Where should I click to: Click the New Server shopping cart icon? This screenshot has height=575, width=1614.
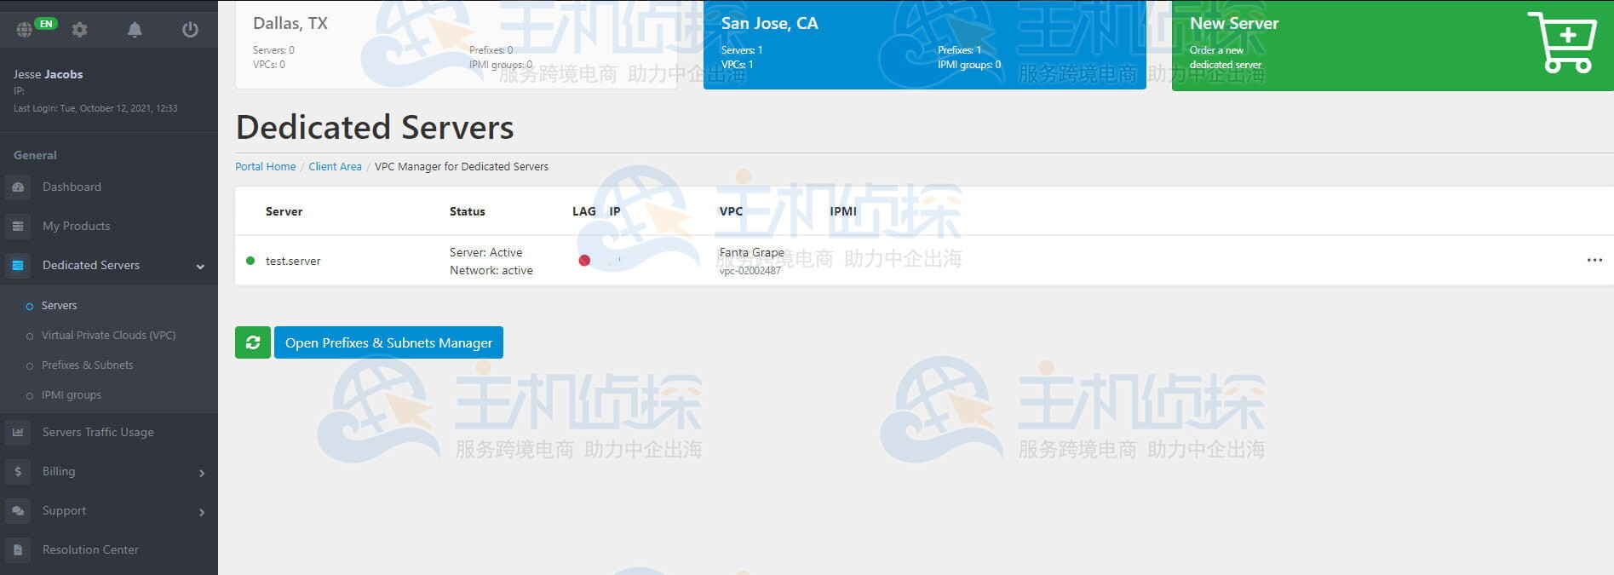tap(1565, 43)
